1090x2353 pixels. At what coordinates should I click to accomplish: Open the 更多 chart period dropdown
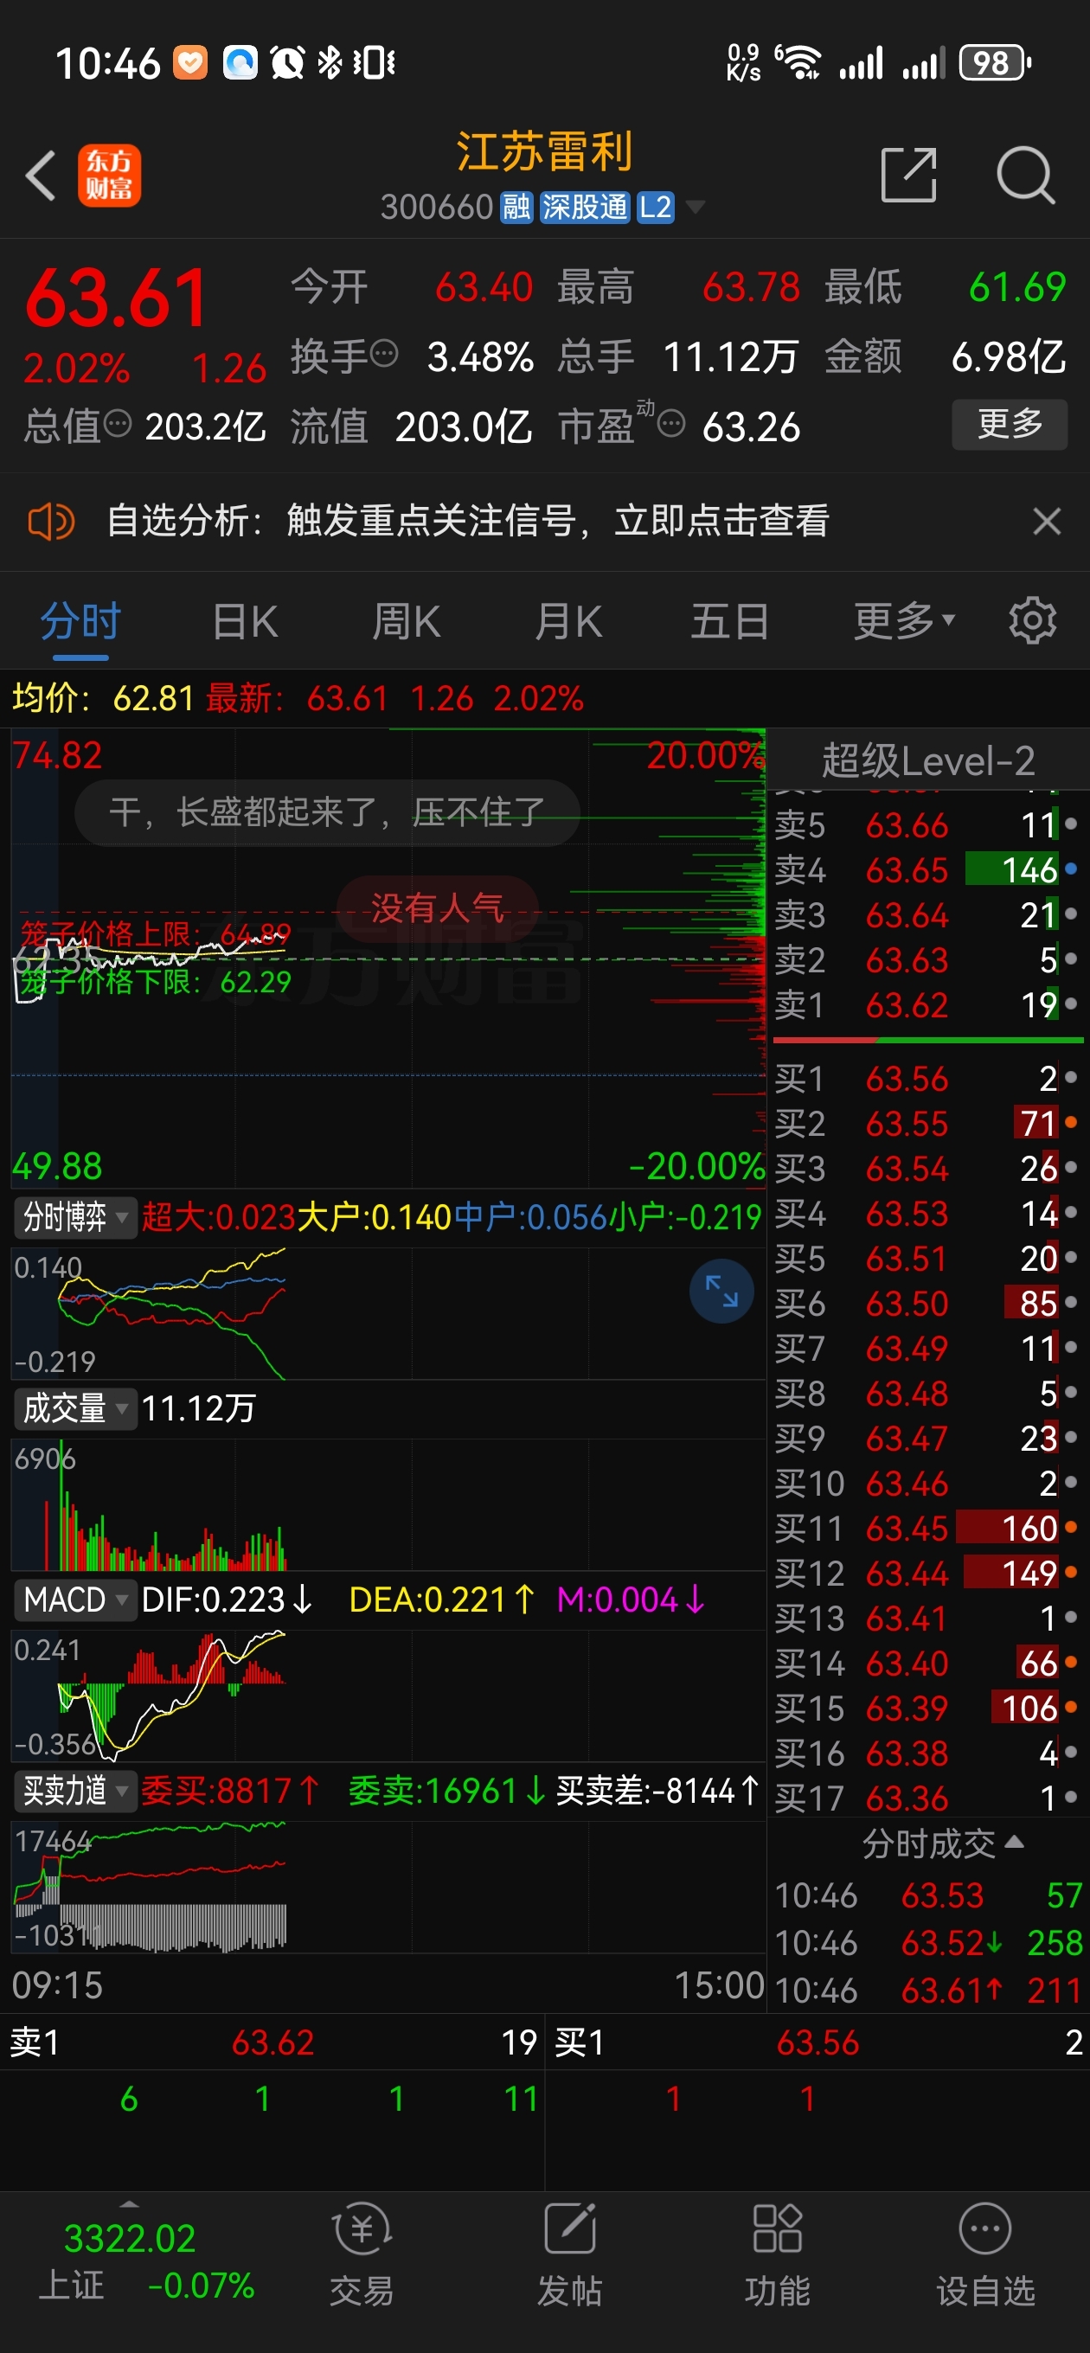pos(904,621)
